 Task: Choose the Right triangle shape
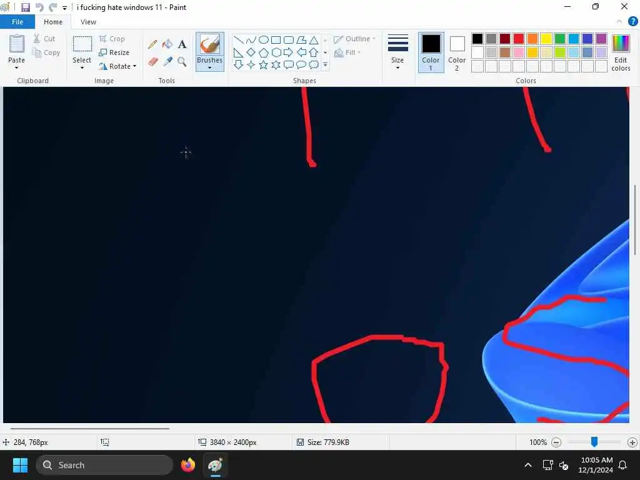point(239,52)
